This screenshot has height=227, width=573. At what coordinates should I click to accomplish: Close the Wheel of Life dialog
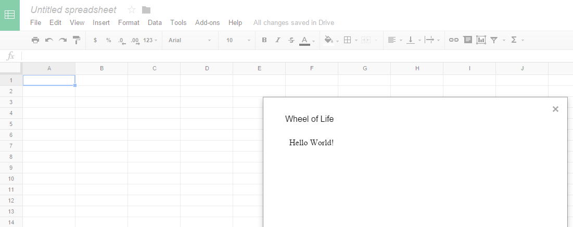coord(555,109)
